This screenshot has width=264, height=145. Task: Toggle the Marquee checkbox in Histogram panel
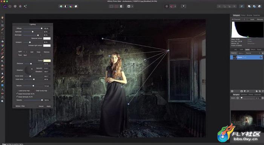pos(256,20)
